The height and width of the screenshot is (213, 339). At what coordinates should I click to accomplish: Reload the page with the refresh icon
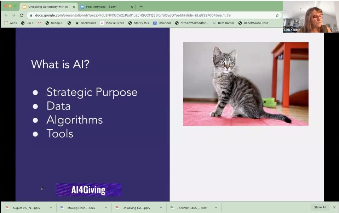click(21, 15)
